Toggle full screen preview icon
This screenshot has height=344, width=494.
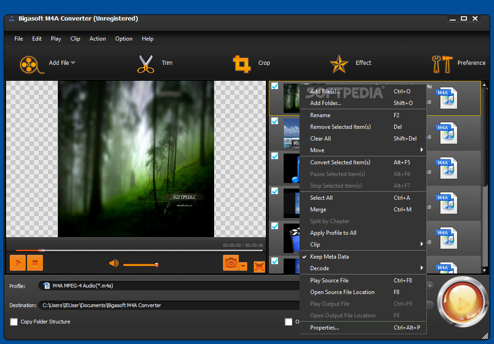pos(259,267)
